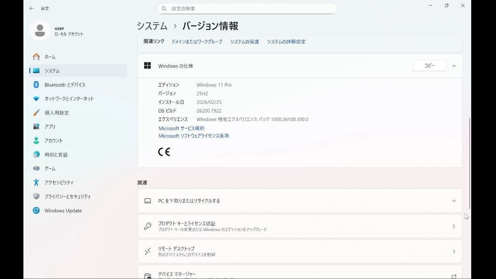The height and width of the screenshot is (279, 496).
Task: Click the Accounts person icon in sidebar
Action: click(x=36, y=140)
